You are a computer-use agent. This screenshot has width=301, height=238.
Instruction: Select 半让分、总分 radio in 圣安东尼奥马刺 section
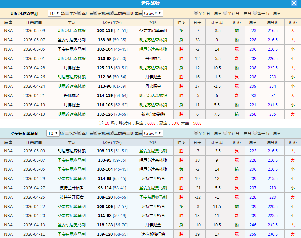(x=225, y=133)
